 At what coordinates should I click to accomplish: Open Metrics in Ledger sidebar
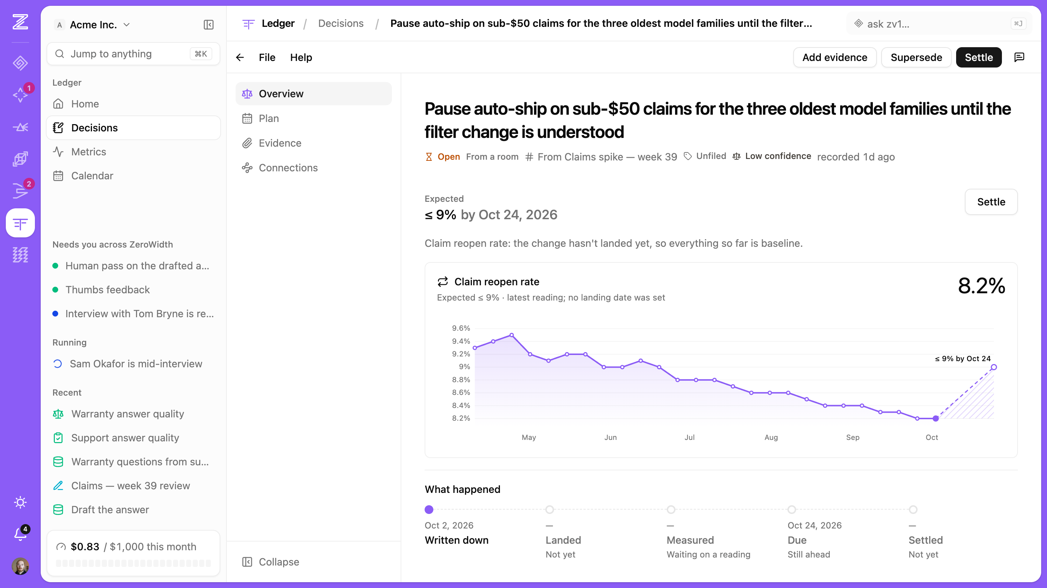click(x=133, y=152)
